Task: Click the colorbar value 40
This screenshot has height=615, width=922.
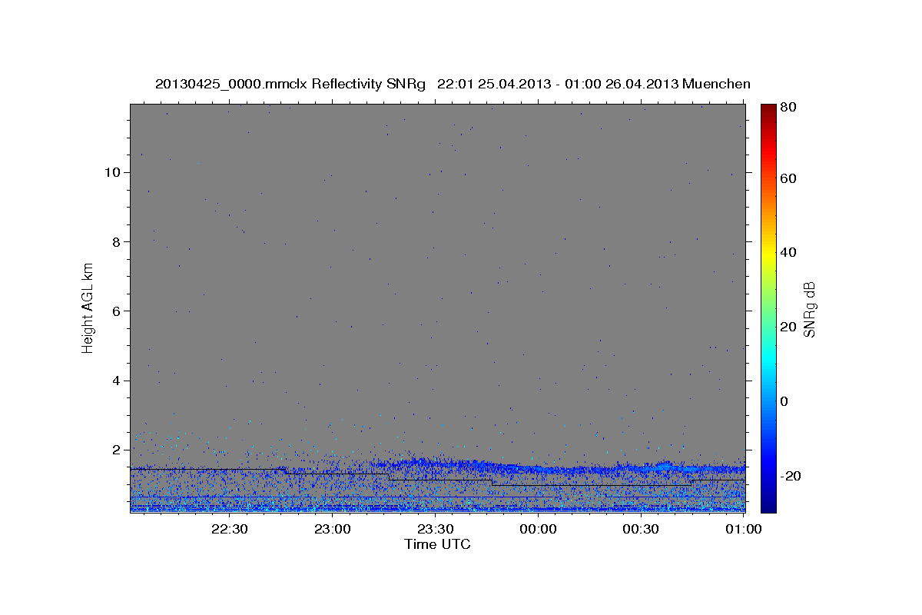Action: pyautogui.click(x=790, y=252)
